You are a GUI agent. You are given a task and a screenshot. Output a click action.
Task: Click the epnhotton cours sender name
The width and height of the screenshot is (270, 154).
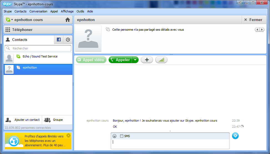tap(98, 121)
